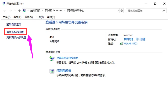
Task: Click the address bar network icon
Action: click(x=24, y=10)
